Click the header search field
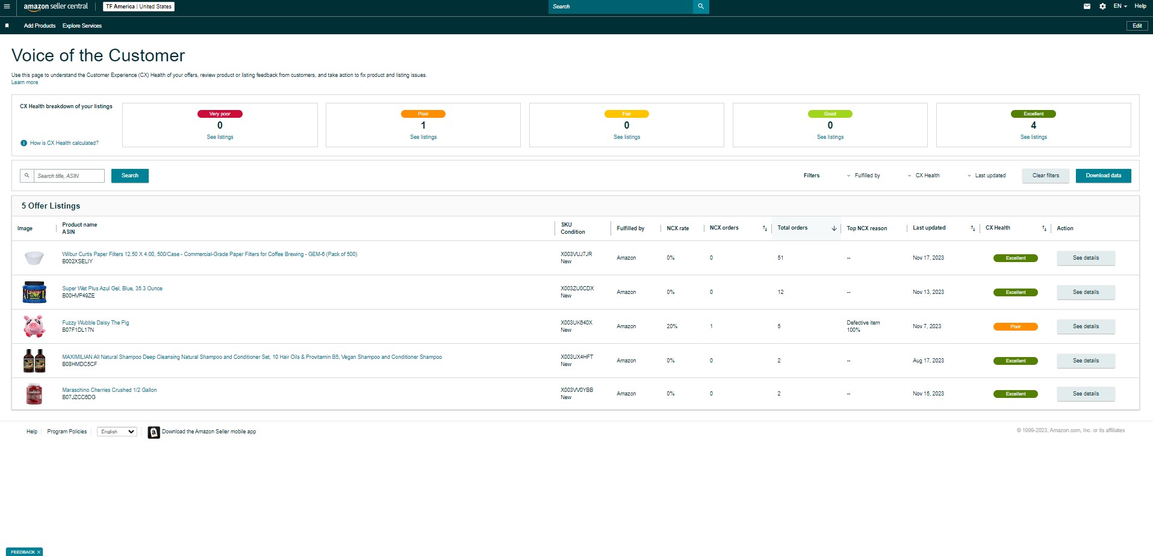The image size is (1153, 556). [x=621, y=7]
